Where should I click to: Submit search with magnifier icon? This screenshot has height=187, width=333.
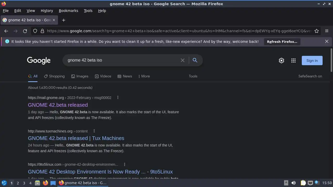tap(195, 60)
